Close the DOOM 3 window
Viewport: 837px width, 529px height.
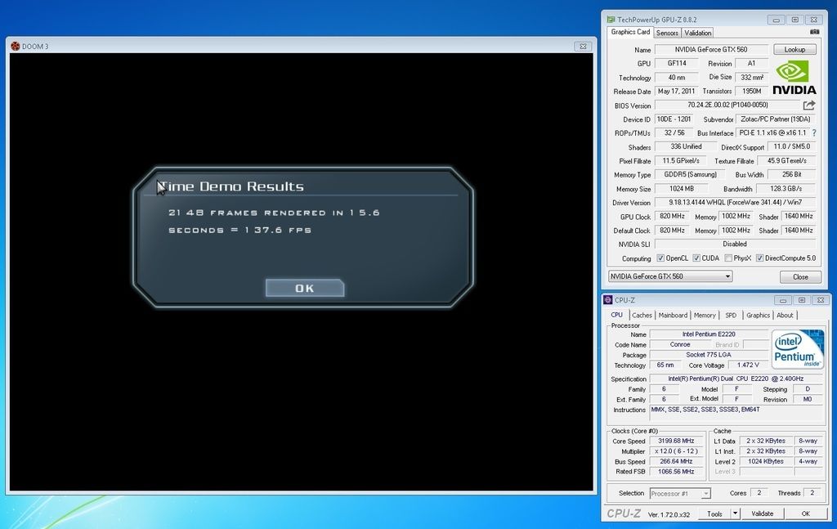click(x=583, y=47)
